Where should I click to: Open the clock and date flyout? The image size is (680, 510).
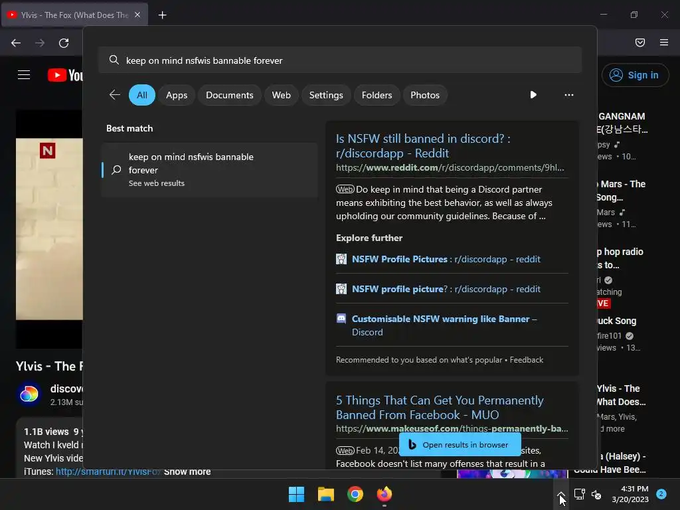[x=630, y=494]
